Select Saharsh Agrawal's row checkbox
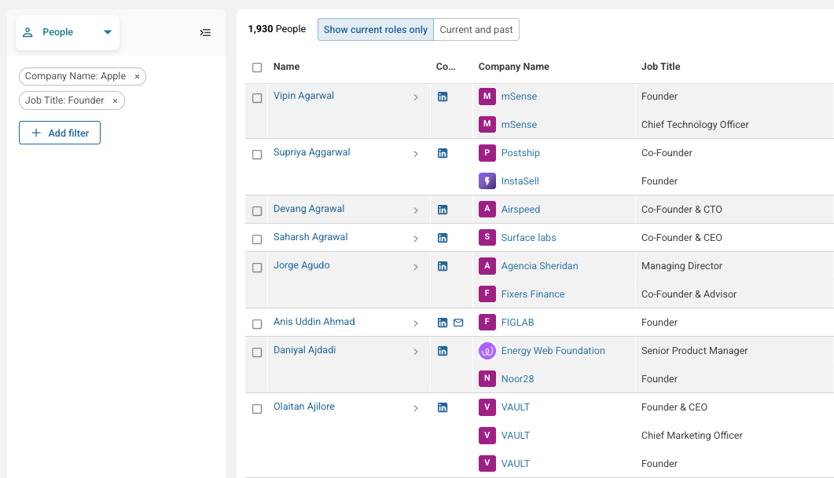The image size is (834, 478). 257,239
